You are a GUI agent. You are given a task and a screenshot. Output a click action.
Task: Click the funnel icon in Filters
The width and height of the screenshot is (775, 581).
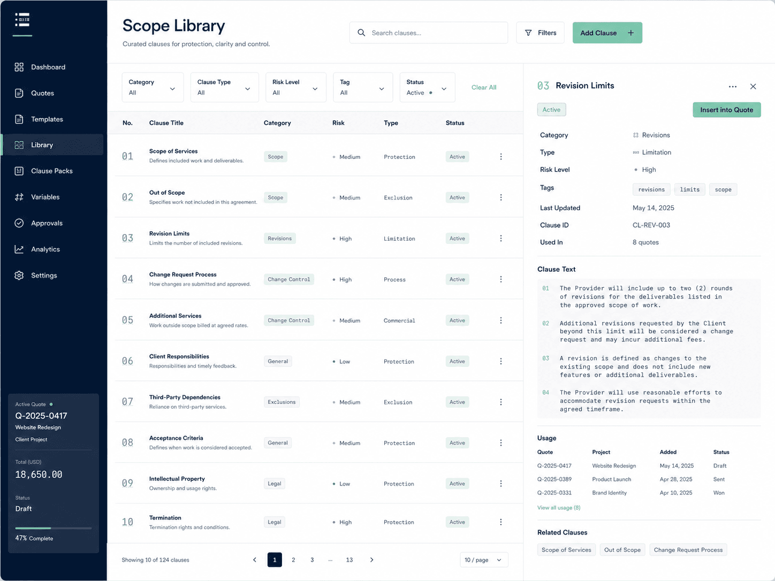(528, 33)
